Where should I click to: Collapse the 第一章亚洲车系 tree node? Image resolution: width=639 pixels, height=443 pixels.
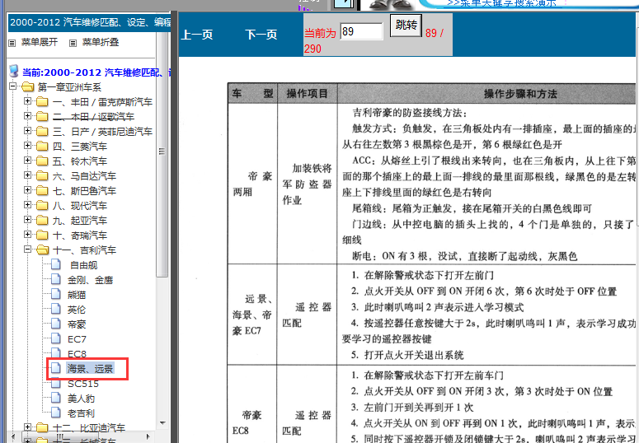point(12,86)
